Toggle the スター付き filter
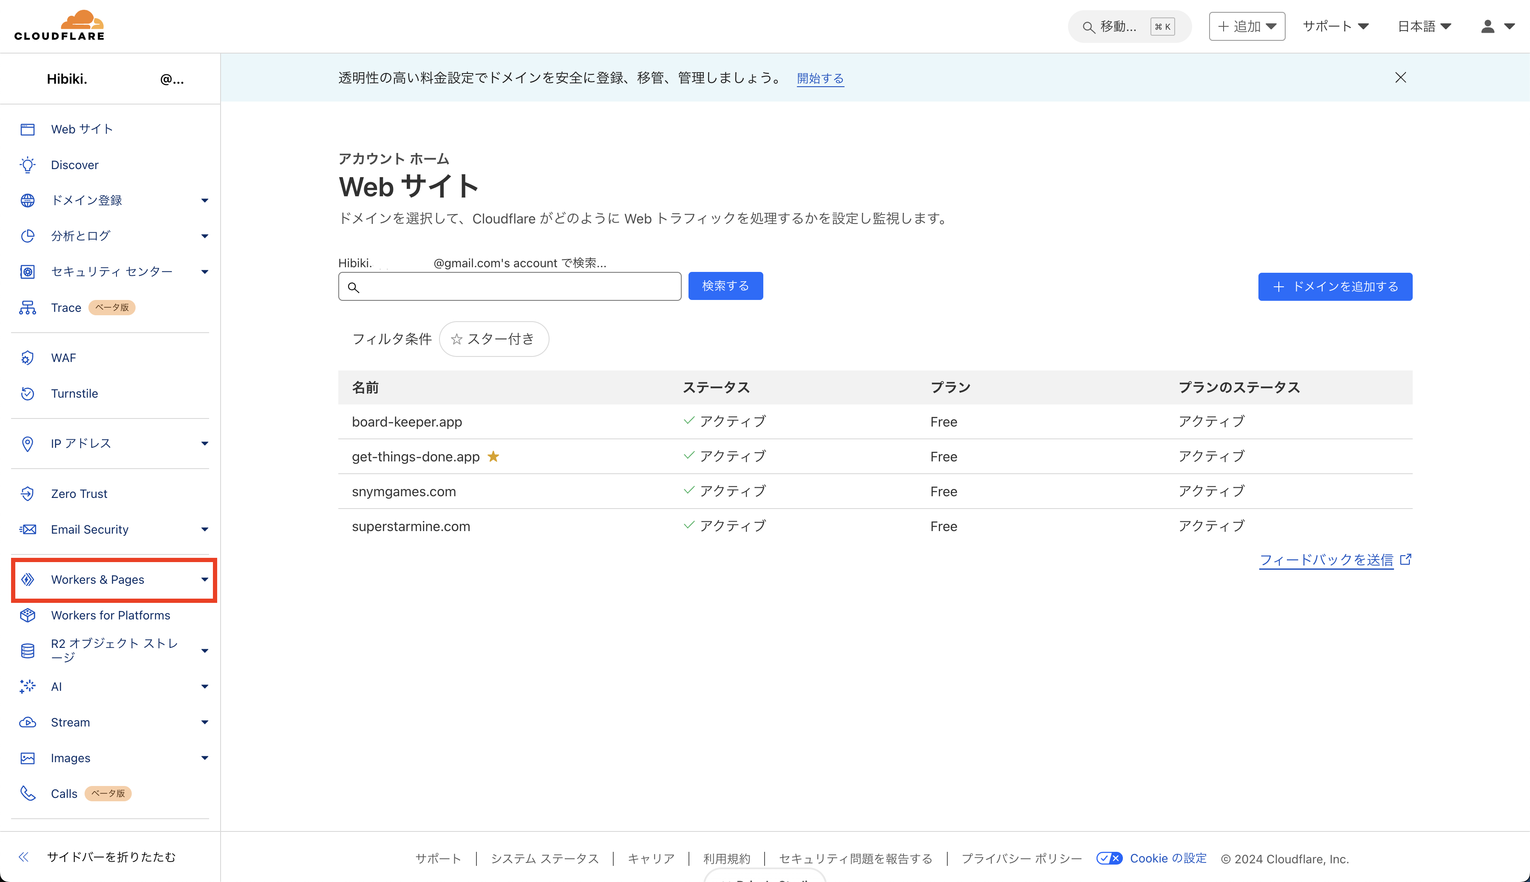The image size is (1530, 882). (x=494, y=339)
